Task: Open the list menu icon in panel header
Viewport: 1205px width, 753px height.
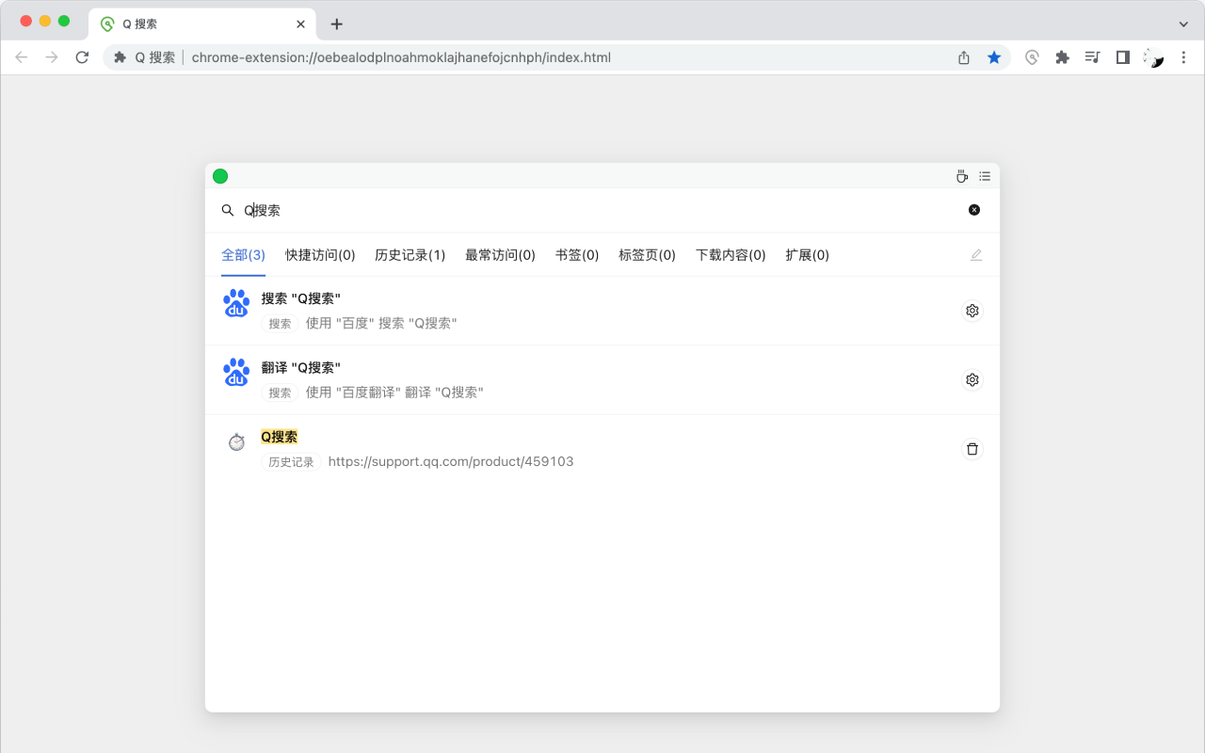Action: (985, 176)
